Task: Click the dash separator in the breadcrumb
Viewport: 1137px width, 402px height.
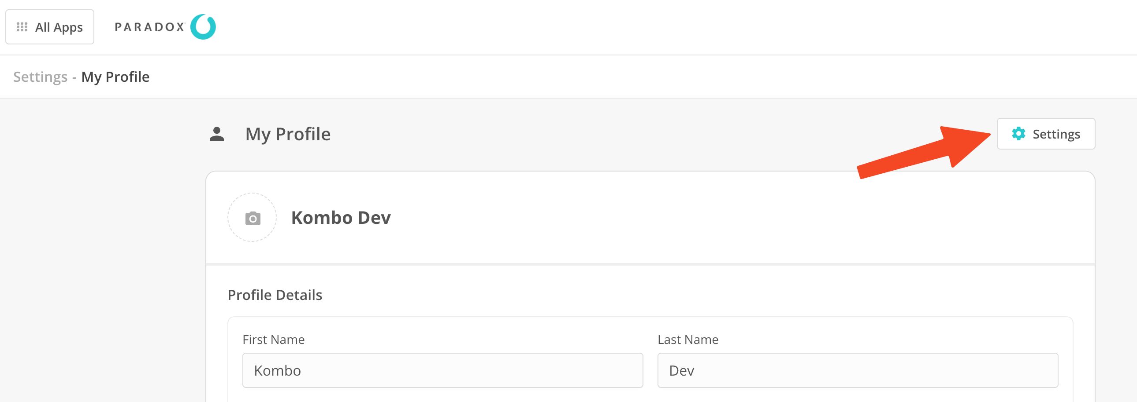Action: click(x=74, y=77)
